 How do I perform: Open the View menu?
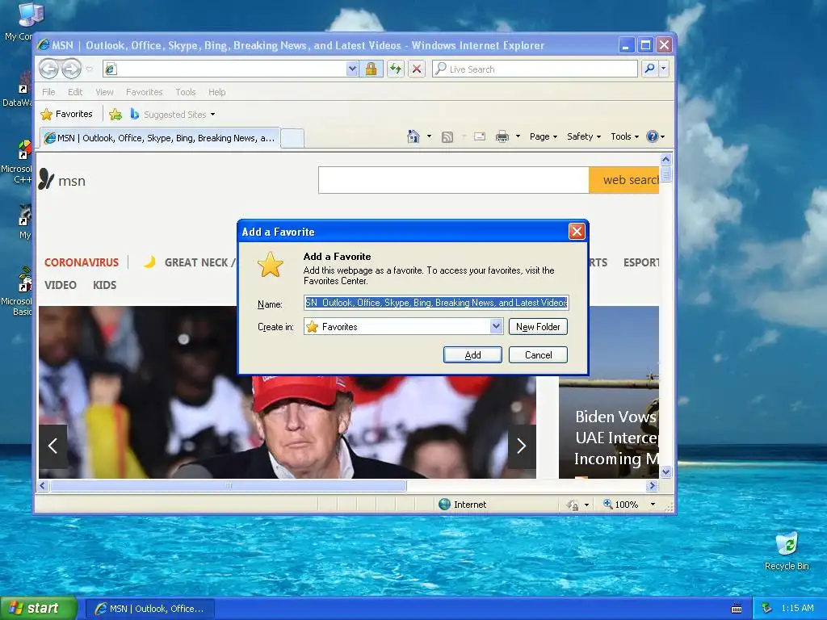pyautogui.click(x=104, y=92)
